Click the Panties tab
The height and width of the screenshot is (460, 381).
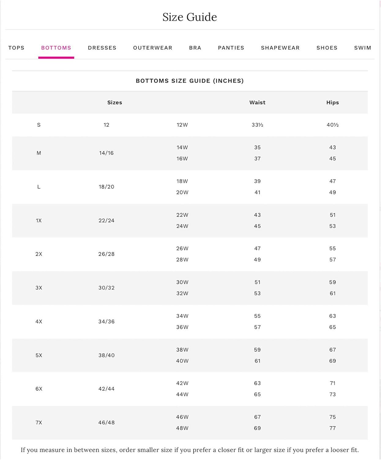tap(231, 48)
